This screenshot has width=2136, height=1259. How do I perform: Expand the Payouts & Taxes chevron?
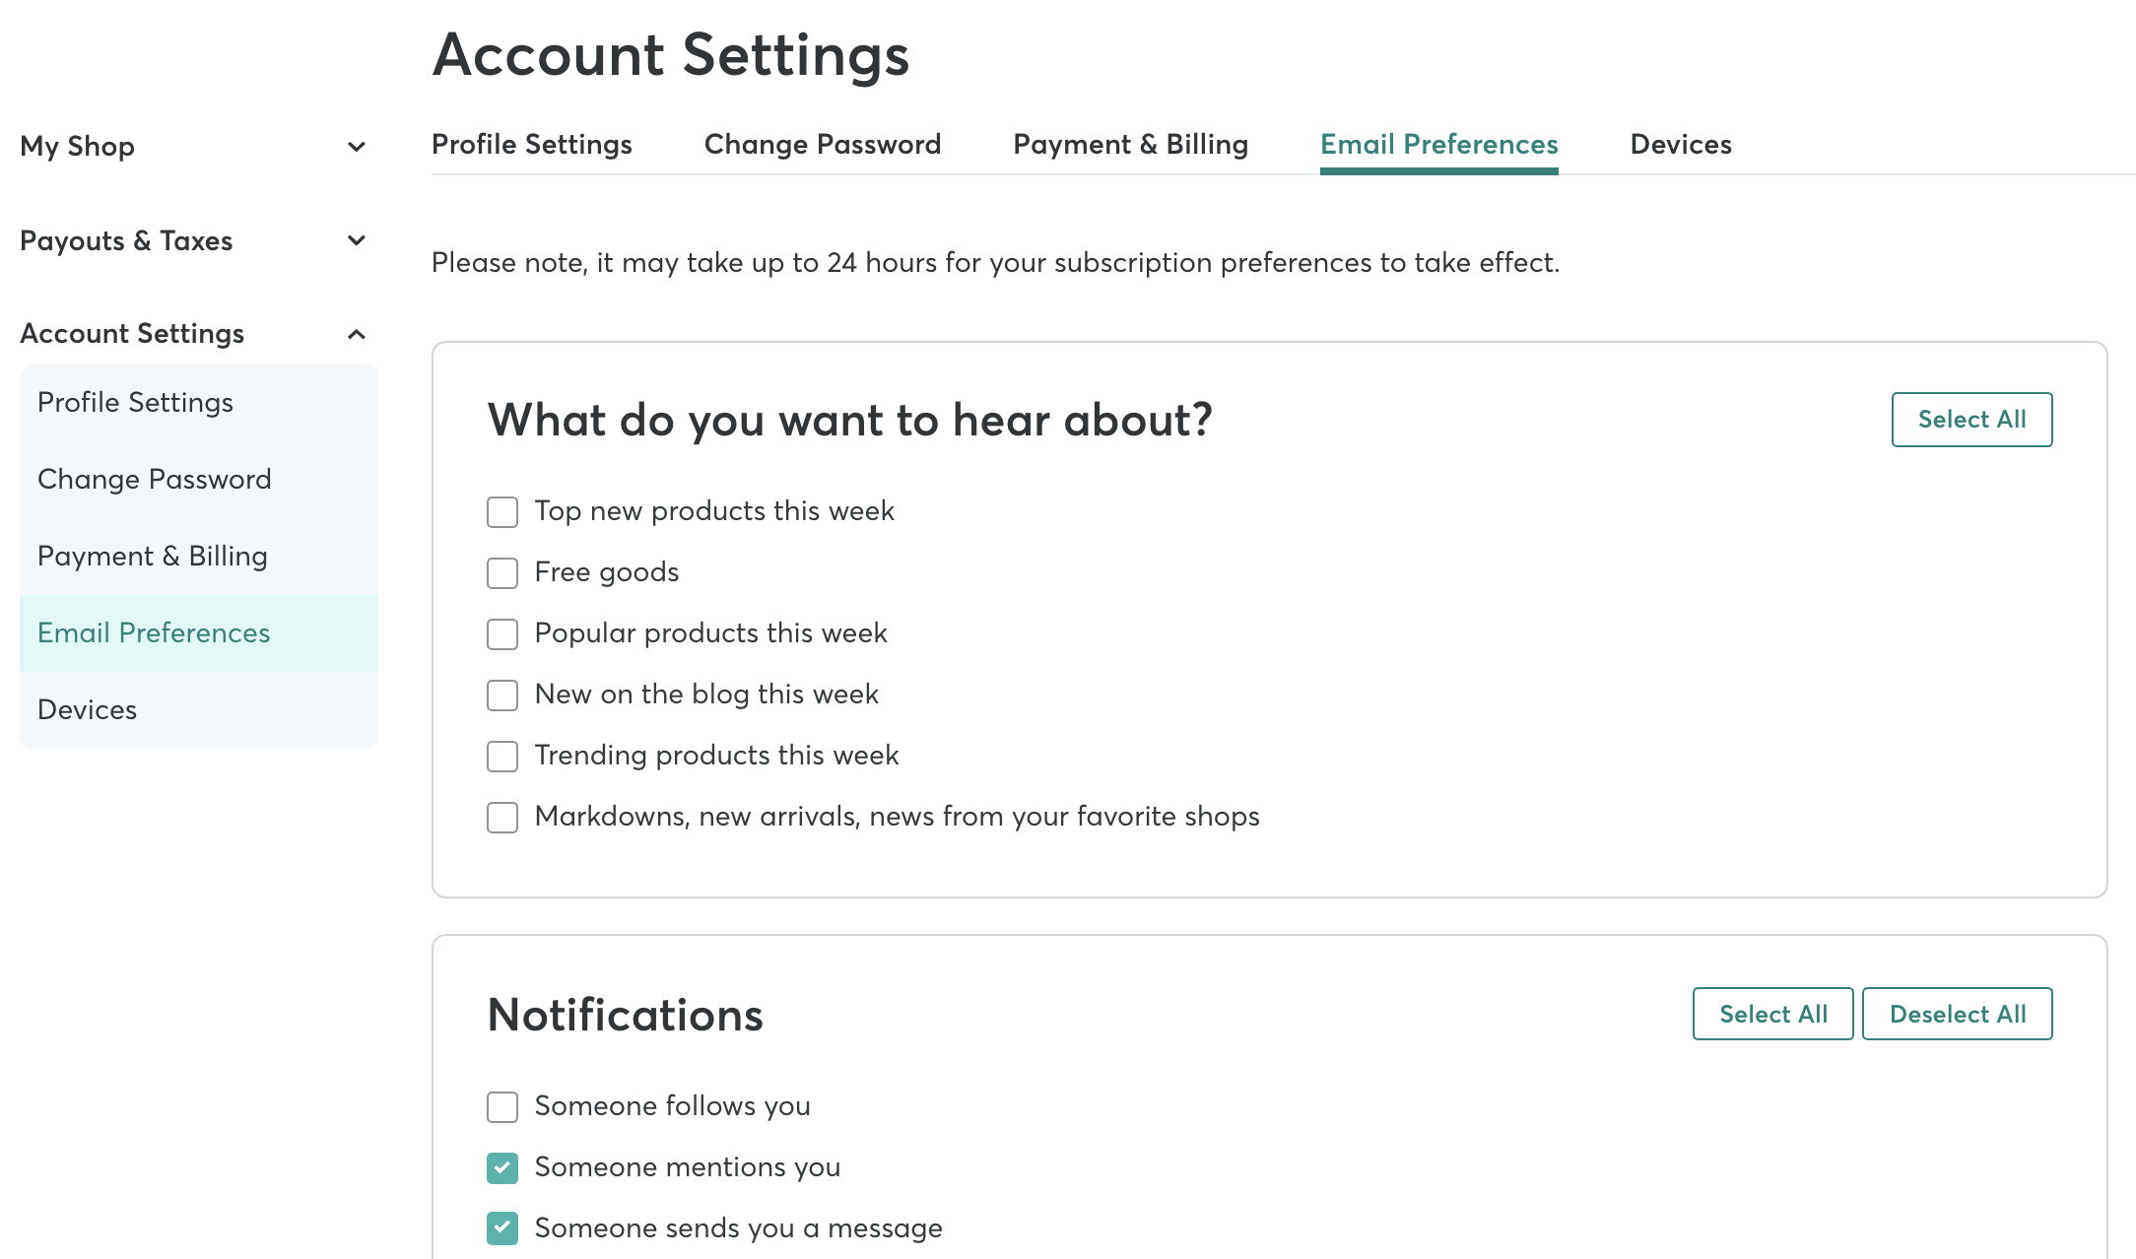[357, 240]
